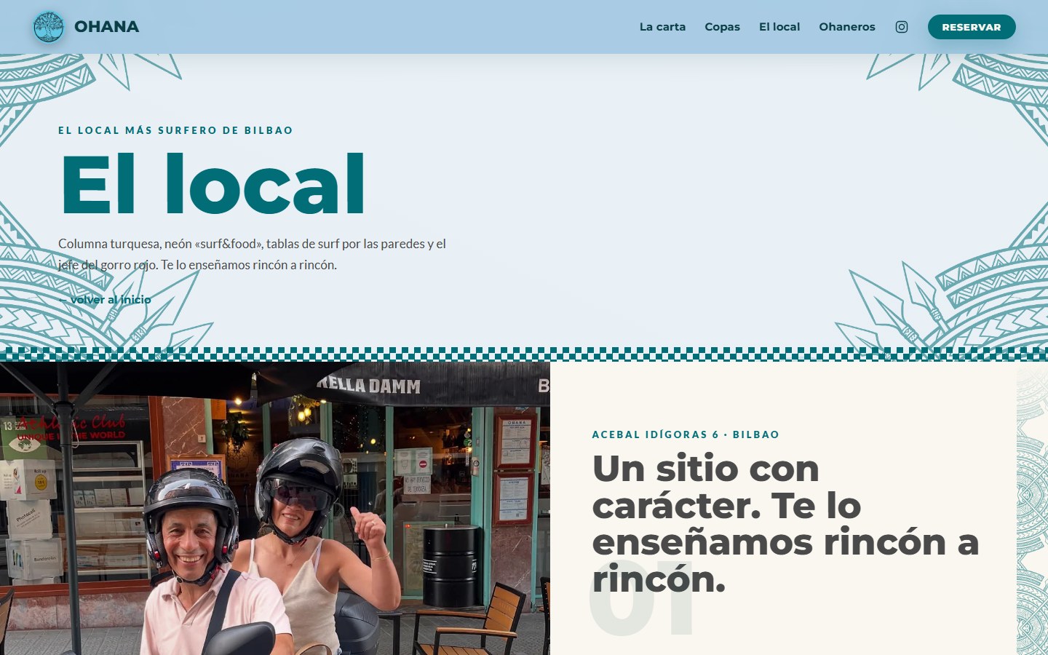Open the scooter couple photo
This screenshot has width=1048, height=655.
(275, 508)
